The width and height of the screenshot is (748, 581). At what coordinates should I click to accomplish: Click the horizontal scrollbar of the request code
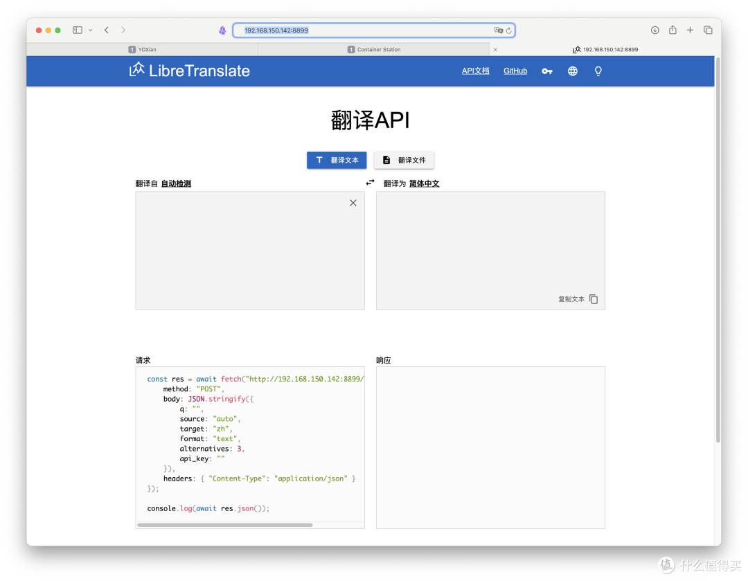pyautogui.click(x=224, y=525)
